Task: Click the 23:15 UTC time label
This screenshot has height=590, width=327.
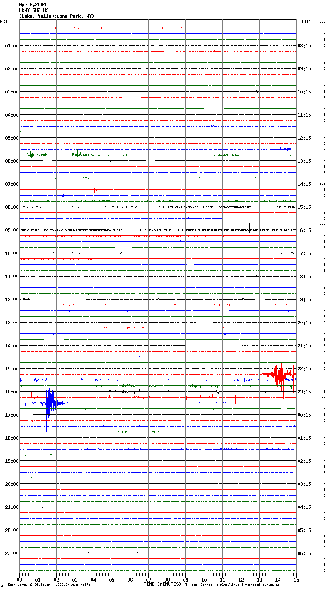Action: pyautogui.click(x=304, y=392)
